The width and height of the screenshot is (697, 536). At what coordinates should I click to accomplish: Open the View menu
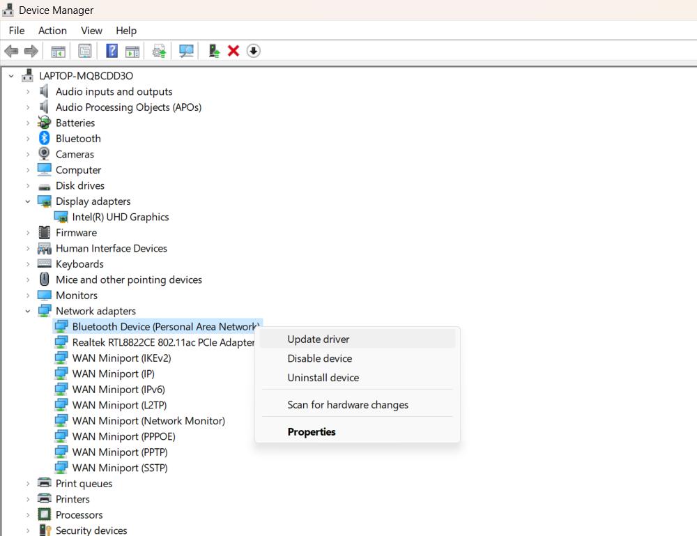[91, 31]
